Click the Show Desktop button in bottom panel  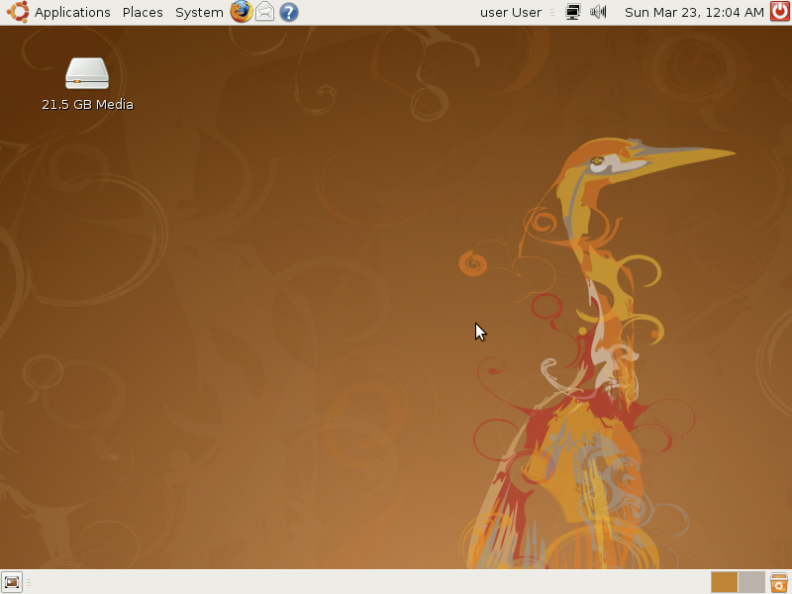(x=12, y=582)
